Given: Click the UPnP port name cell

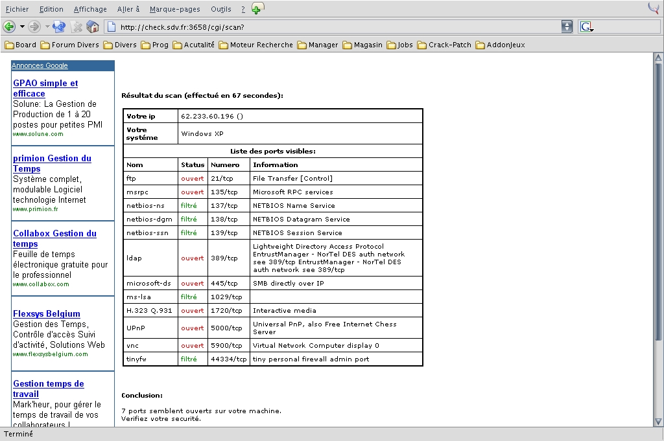Looking at the screenshot, I should [150, 328].
